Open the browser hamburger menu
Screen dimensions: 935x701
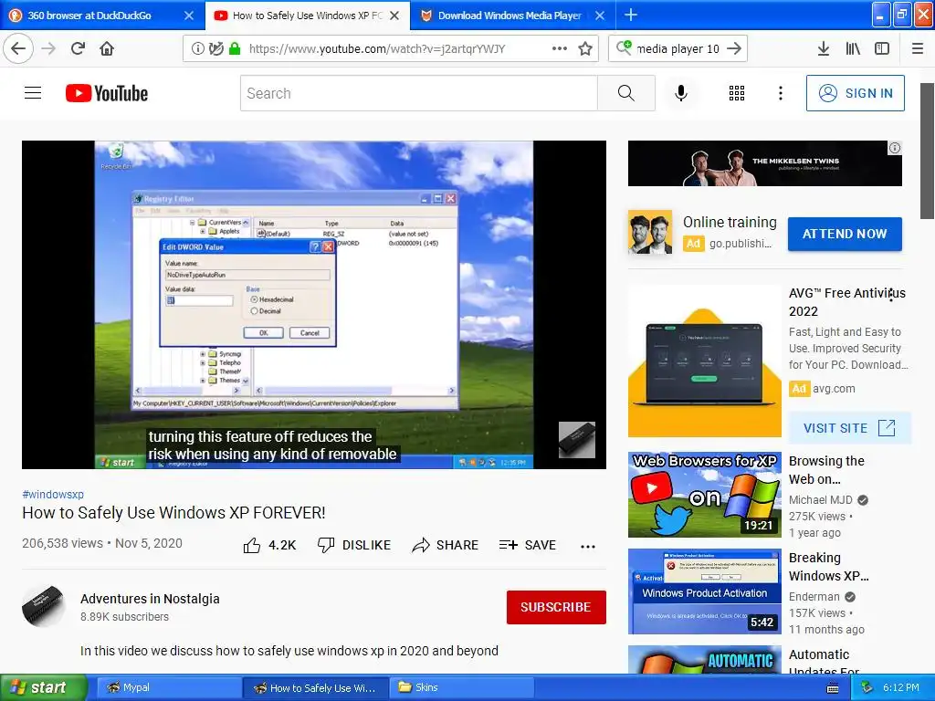tap(918, 49)
